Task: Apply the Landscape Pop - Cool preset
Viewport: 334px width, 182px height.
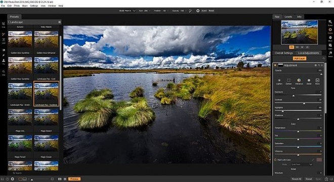Action: (46, 68)
